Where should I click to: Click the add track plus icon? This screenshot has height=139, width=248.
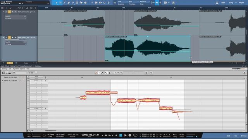click(x=35, y=8)
